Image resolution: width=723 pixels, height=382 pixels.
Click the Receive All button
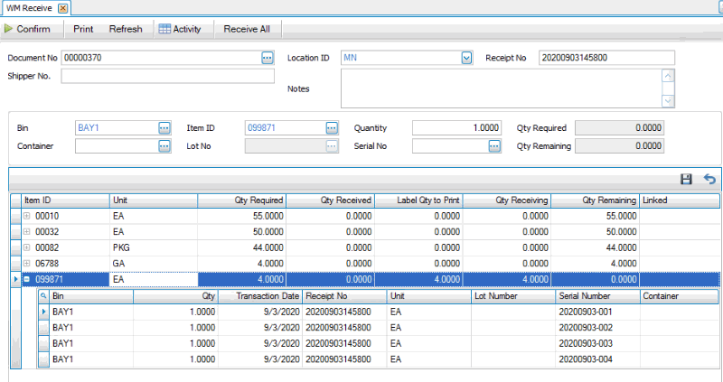click(247, 29)
